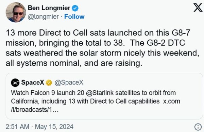This screenshot has height=132, width=204.
Task: Open the X logo link
Action: (x=198, y=8)
